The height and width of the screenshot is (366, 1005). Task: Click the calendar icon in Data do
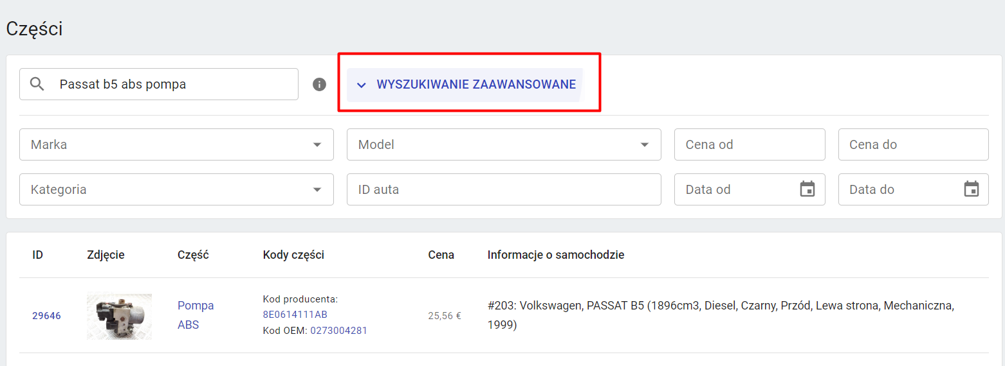click(972, 189)
